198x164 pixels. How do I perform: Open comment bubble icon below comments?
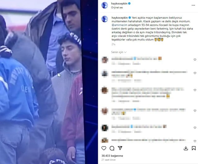point(112,148)
